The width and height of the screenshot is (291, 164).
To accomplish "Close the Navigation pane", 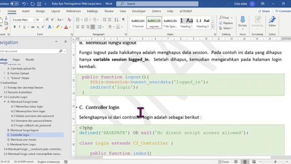I will tap(65, 41).
